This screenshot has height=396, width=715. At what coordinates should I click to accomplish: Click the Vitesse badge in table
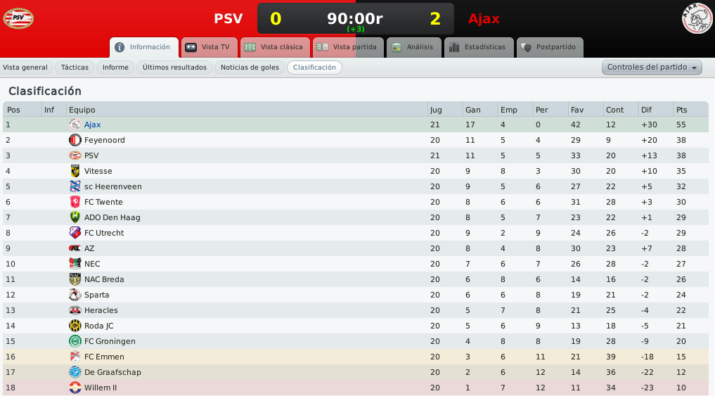point(75,171)
